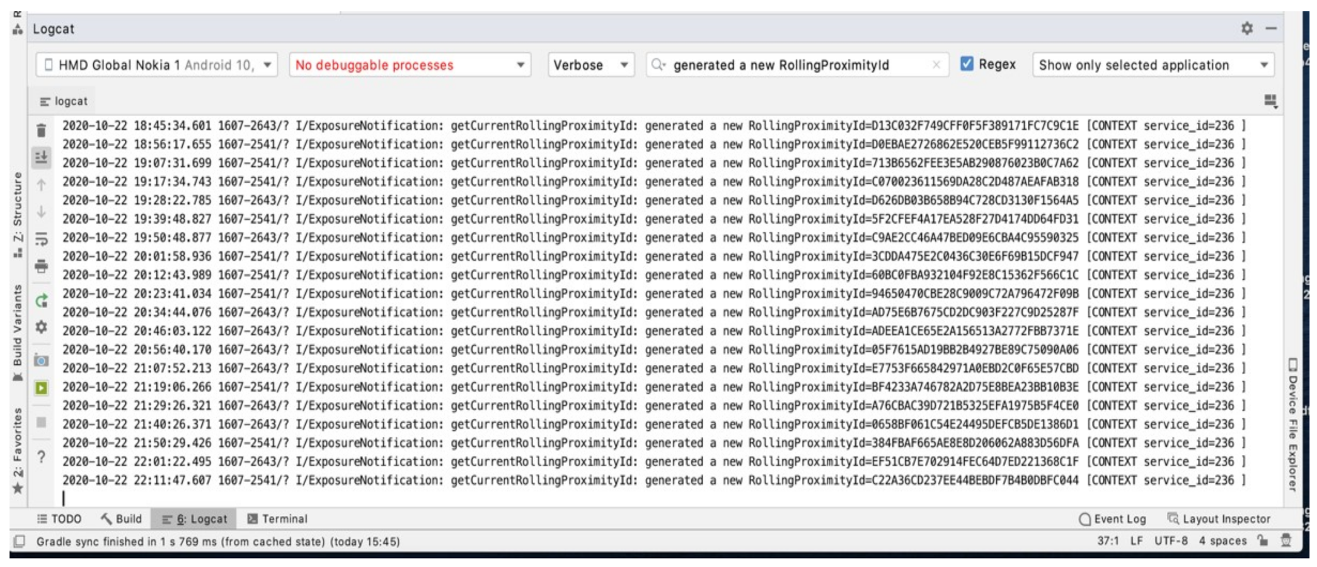This screenshot has width=1317, height=567.
Task: Click inside the RollingProximityId search field
Action: point(788,64)
